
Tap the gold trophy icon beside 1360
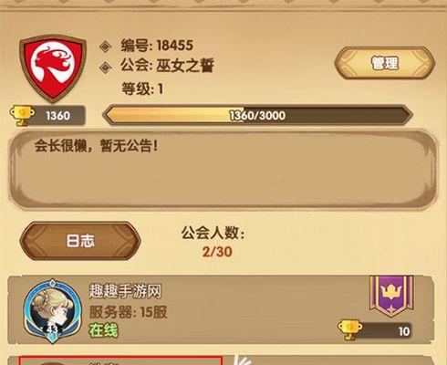[x=22, y=115]
